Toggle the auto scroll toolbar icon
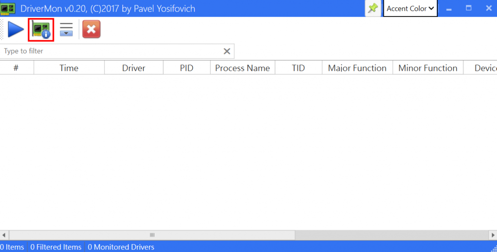This screenshot has width=497, height=252. (x=66, y=30)
